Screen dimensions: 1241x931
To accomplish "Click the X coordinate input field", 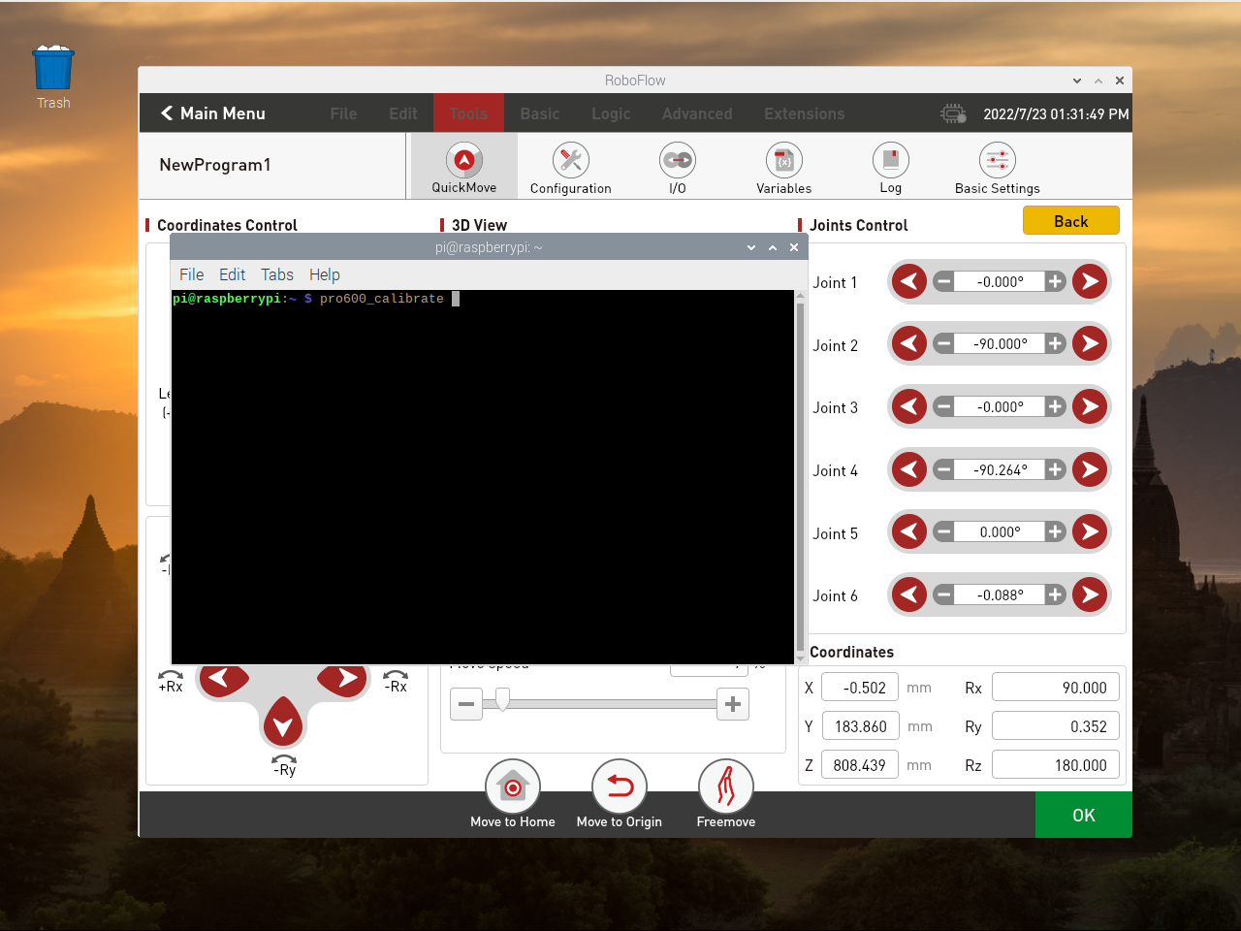I will point(859,688).
